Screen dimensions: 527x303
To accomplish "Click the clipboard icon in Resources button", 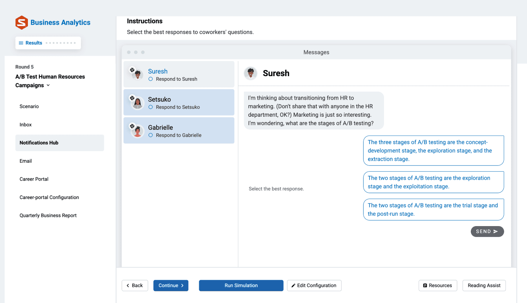I will coord(425,286).
